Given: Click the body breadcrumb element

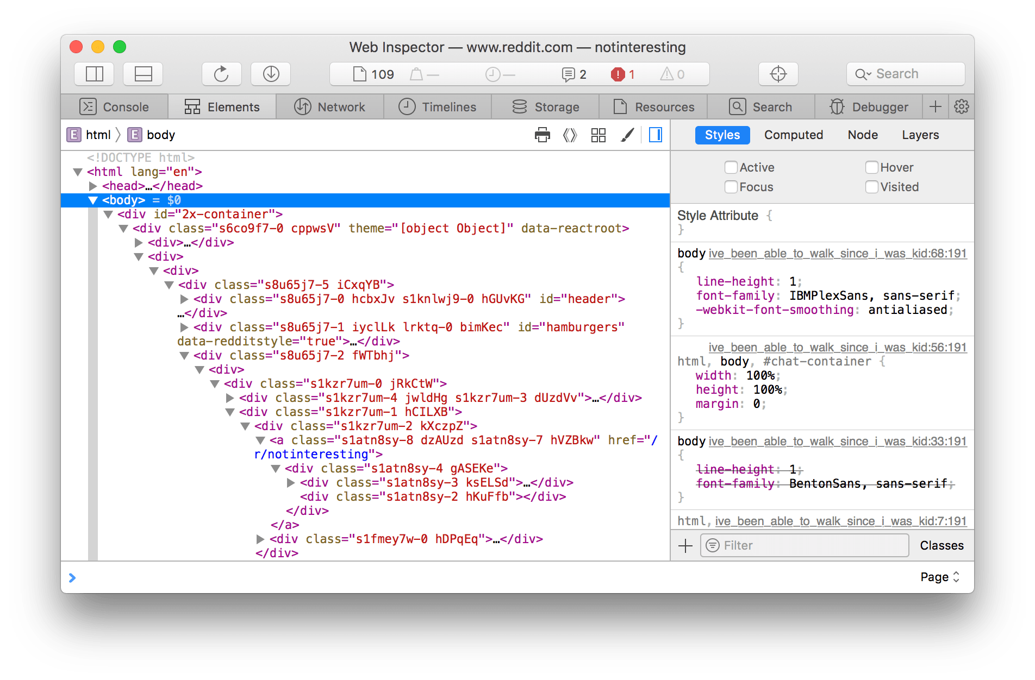Looking at the screenshot, I should pos(151,135).
